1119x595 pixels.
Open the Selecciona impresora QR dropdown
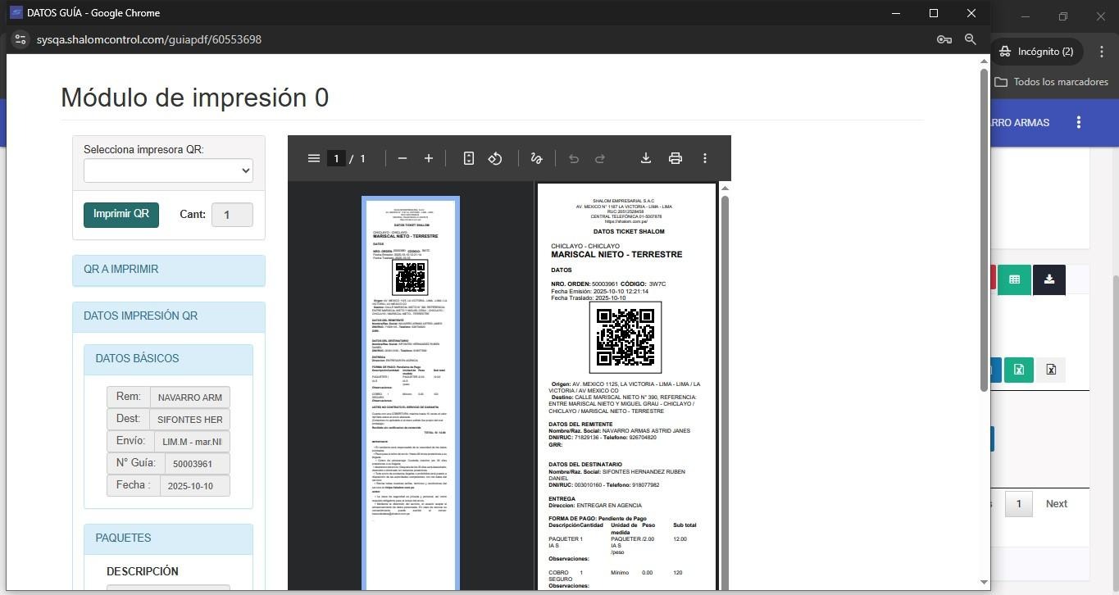tap(168, 170)
